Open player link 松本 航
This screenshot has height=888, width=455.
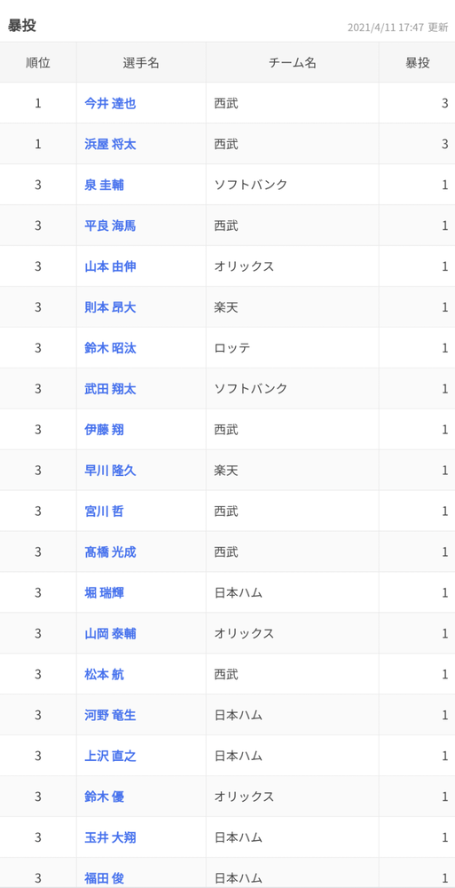[104, 675]
